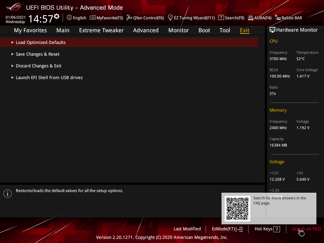The image size is (324, 243).
Task: Open the Search(F9) question mark icon
Action: [x=221, y=18]
